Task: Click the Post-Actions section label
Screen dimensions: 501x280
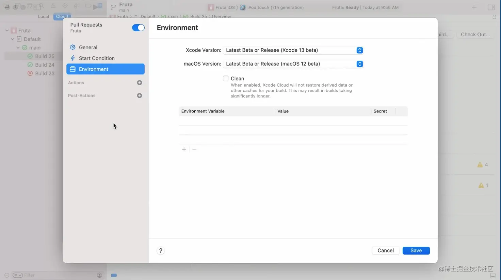Action: coord(82,95)
